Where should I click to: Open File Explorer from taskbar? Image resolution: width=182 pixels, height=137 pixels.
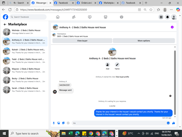click(63, 133)
